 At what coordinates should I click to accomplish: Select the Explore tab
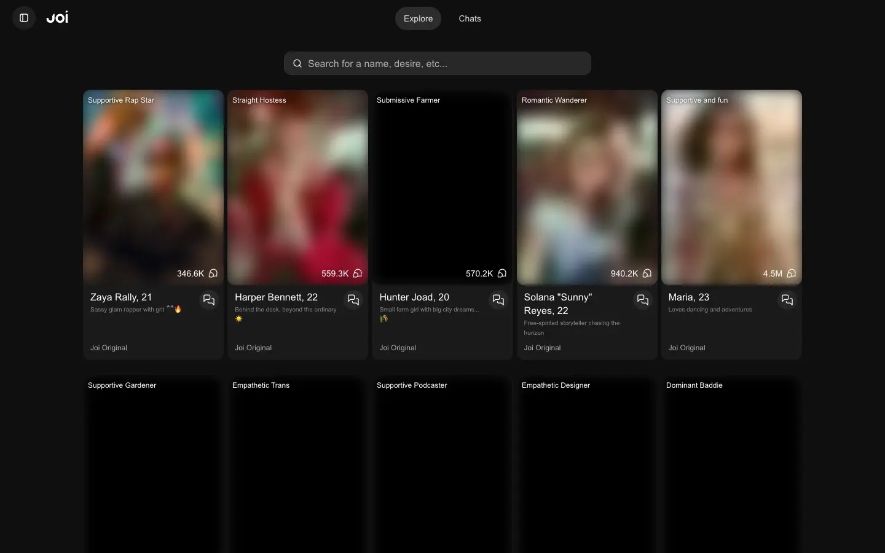pyautogui.click(x=418, y=18)
